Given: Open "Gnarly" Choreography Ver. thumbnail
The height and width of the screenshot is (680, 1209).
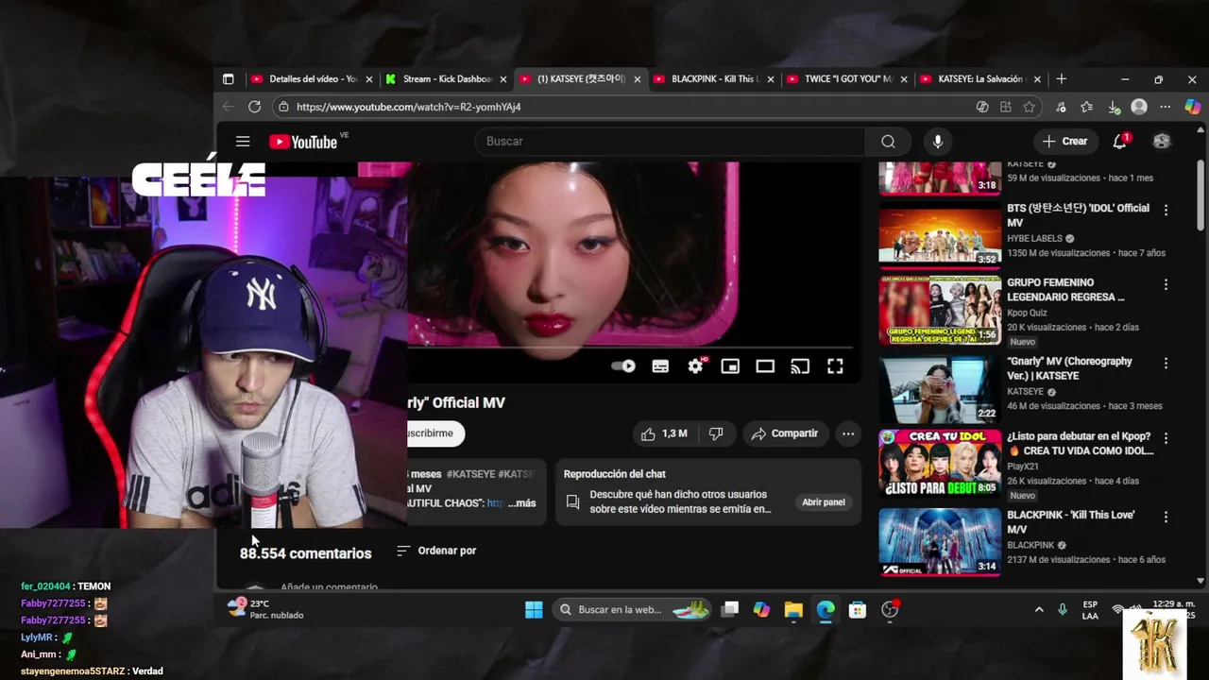Looking at the screenshot, I should [x=940, y=388].
